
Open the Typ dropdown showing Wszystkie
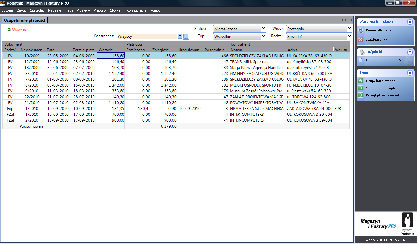[263, 36]
